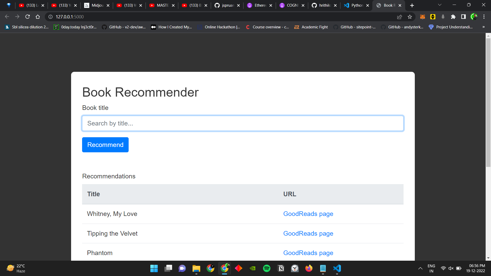Click the share icon in the address bar
This screenshot has width=491, height=276.
point(399,17)
